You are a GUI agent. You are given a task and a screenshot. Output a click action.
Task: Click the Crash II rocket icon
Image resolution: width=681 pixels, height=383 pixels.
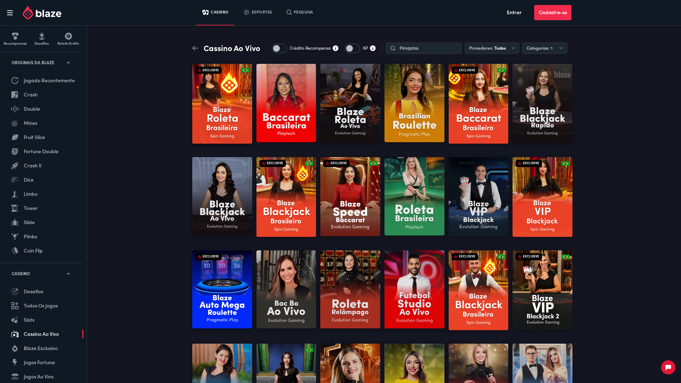(15, 166)
